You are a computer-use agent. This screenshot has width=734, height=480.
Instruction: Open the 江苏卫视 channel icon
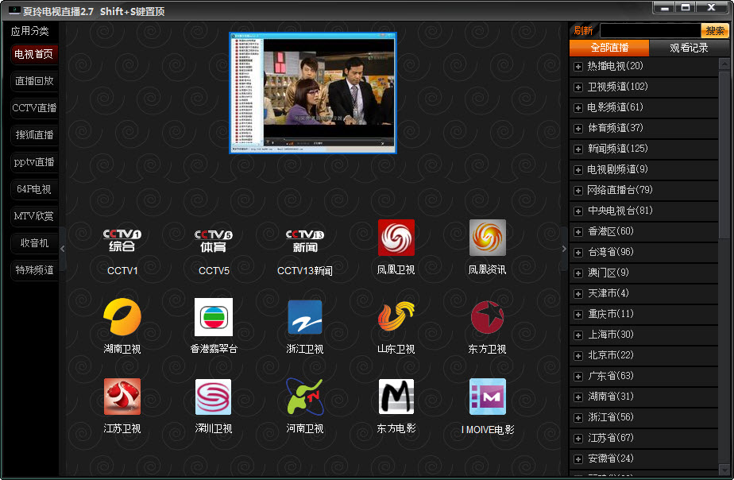[x=122, y=397]
